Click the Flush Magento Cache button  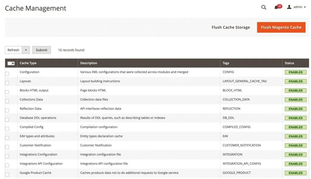(281, 27)
